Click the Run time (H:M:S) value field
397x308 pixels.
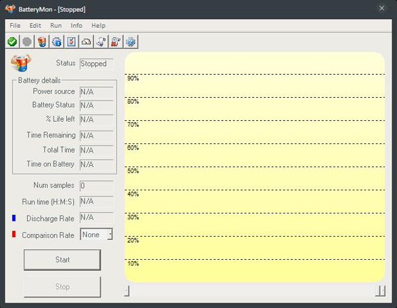coord(97,202)
